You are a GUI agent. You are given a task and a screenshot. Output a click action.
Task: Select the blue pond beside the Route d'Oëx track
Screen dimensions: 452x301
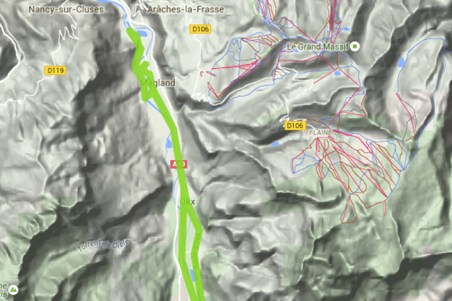click(192, 275)
